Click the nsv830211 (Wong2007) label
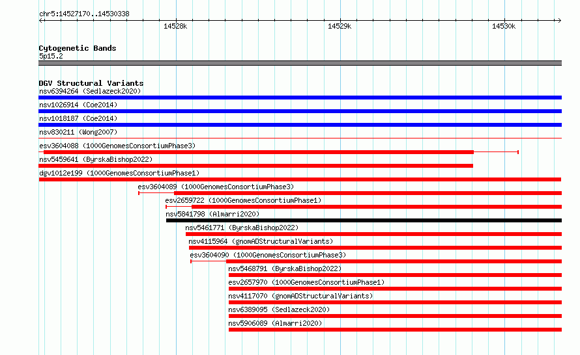 tap(78, 132)
